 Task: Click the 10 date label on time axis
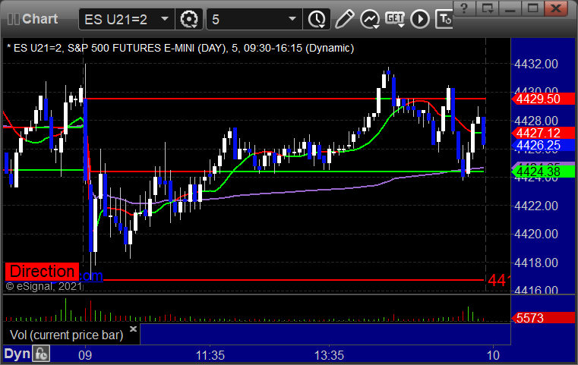point(493,355)
